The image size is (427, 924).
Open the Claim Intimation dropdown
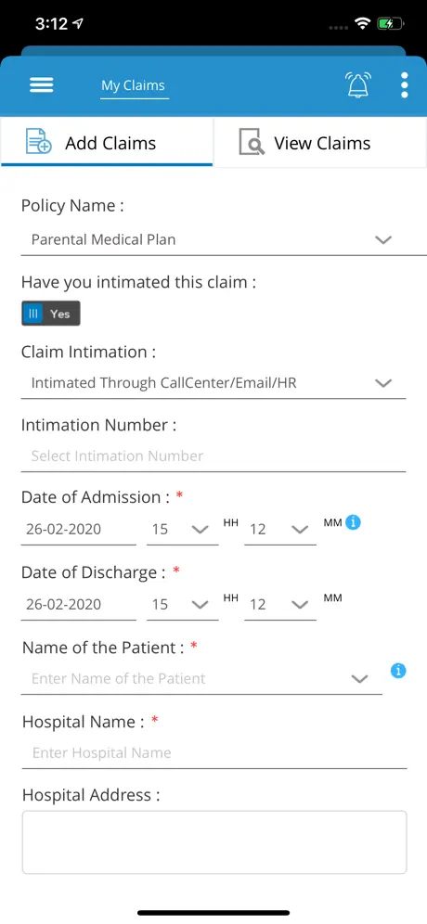(x=213, y=383)
